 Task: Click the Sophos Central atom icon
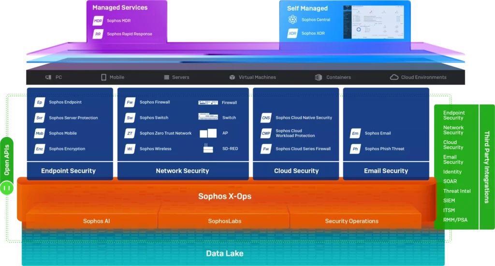(292, 19)
